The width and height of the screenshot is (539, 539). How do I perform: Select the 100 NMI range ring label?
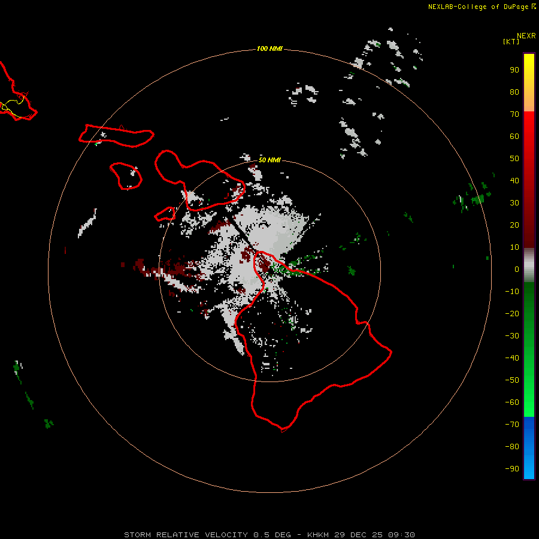(269, 49)
